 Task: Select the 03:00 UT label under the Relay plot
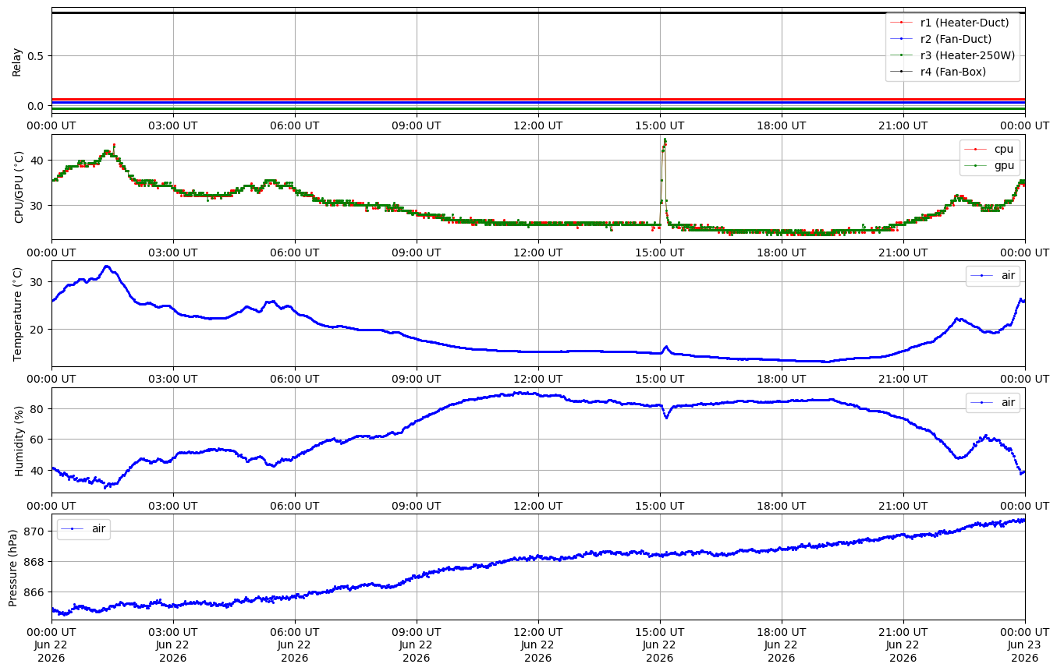(x=173, y=125)
